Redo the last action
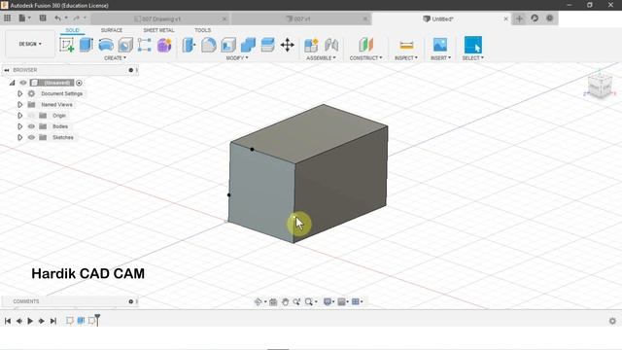The height and width of the screenshot is (350, 622). point(77,18)
